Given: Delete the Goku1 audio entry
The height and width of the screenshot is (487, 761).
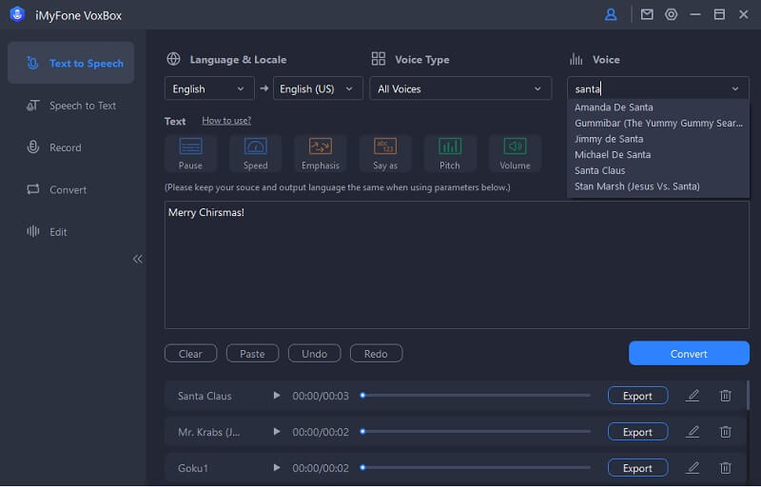Looking at the screenshot, I should pos(726,468).
